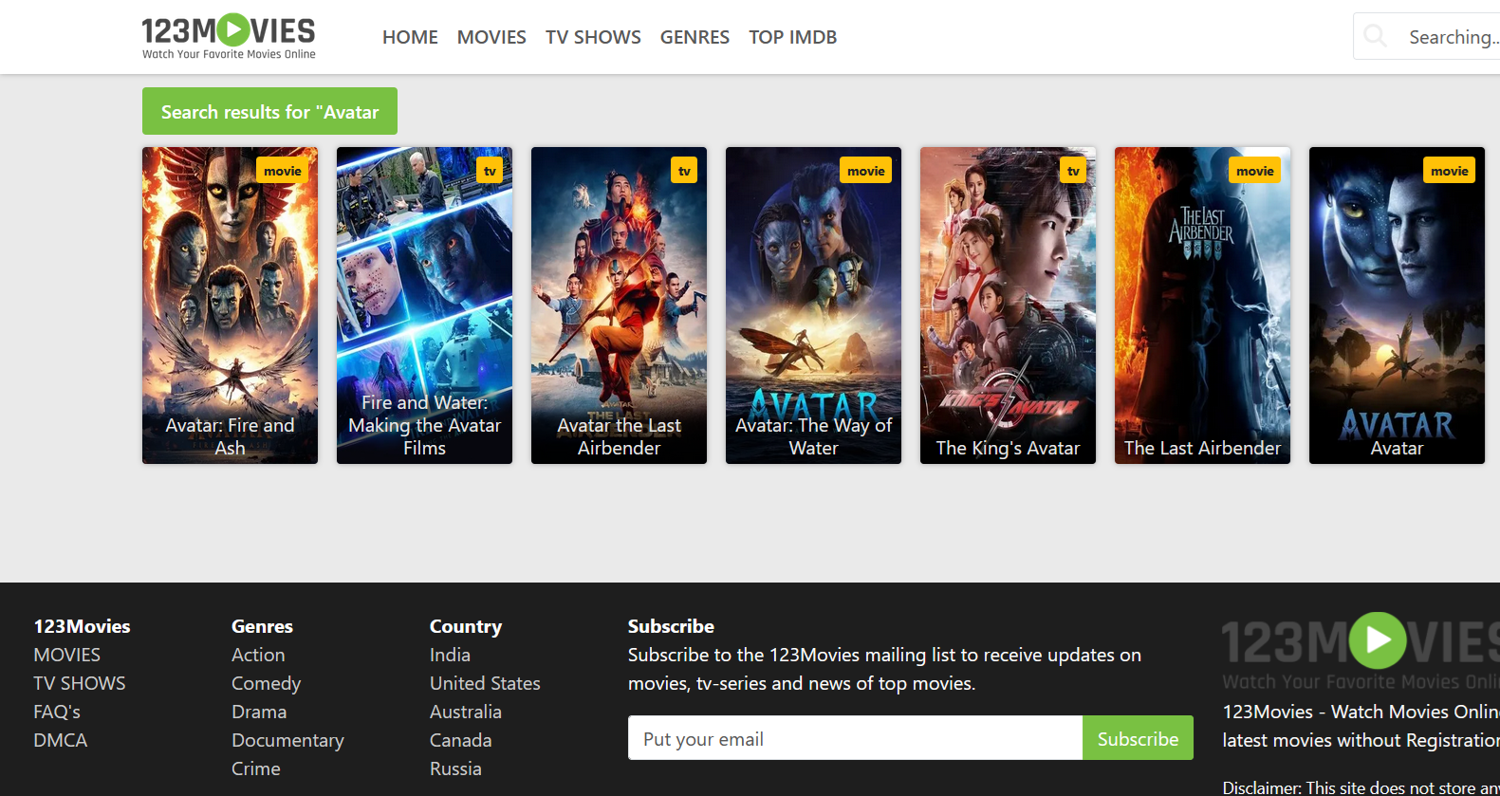Viewport: 1500px width, 796px height.
Task: Open Fire and Water: Making the Avatar Films
Action: click(424, 305)
